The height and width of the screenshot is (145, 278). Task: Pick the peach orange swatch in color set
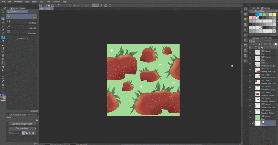(x=250, y=18)
